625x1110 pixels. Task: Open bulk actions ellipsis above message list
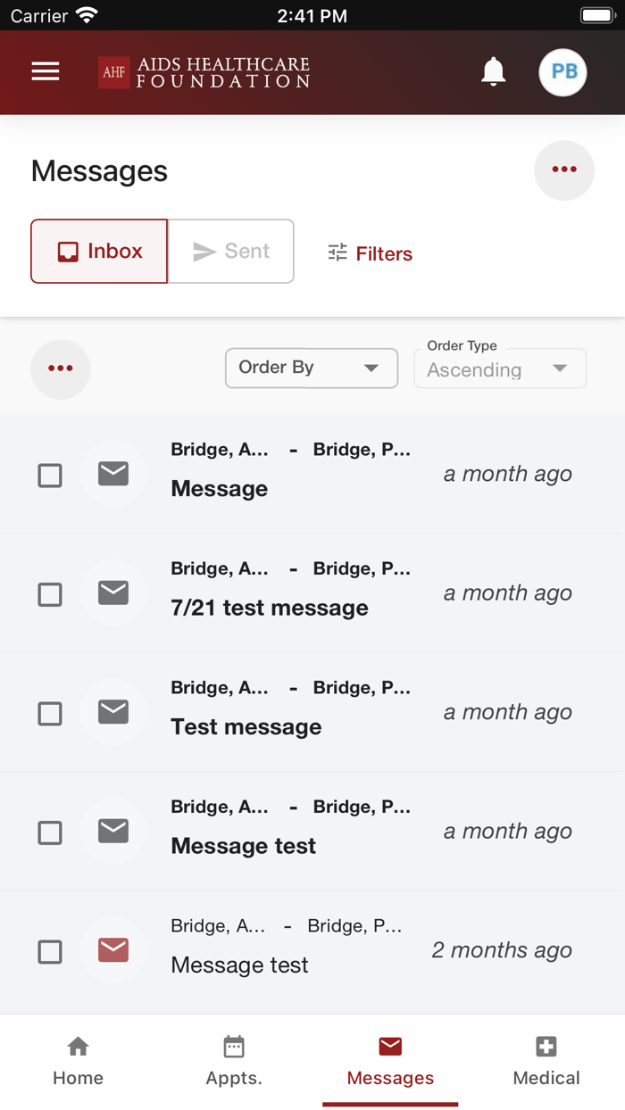[x=61, y=369]
